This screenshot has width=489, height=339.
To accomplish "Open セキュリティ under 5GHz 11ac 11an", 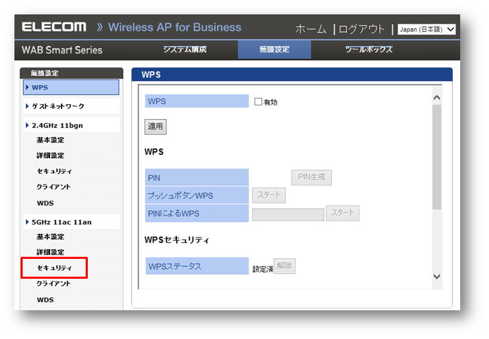I will pos(54,268).
